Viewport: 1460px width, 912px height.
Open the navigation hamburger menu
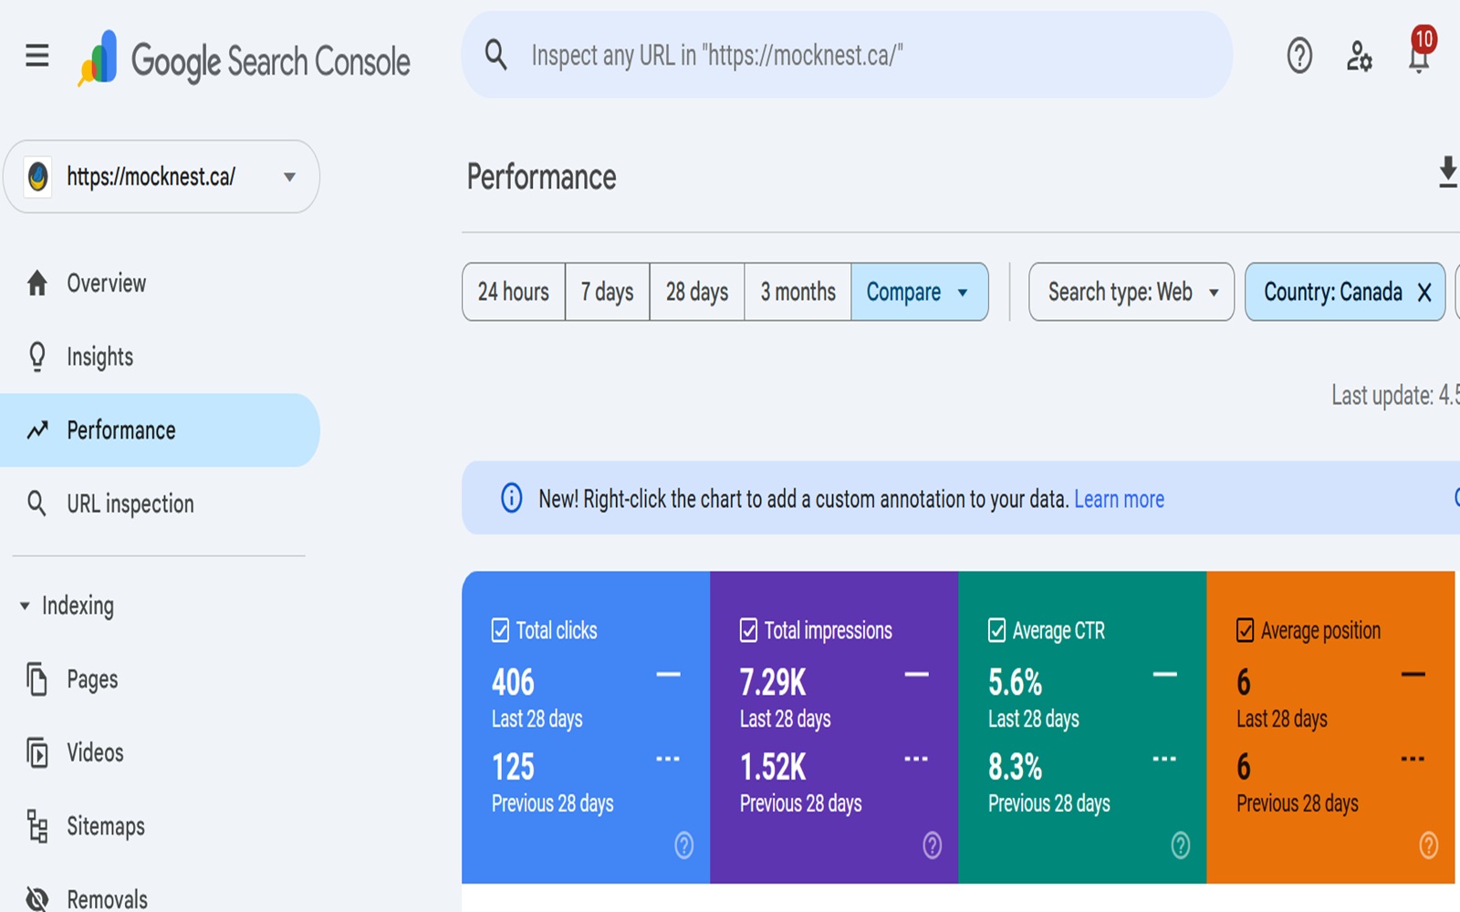36,55
